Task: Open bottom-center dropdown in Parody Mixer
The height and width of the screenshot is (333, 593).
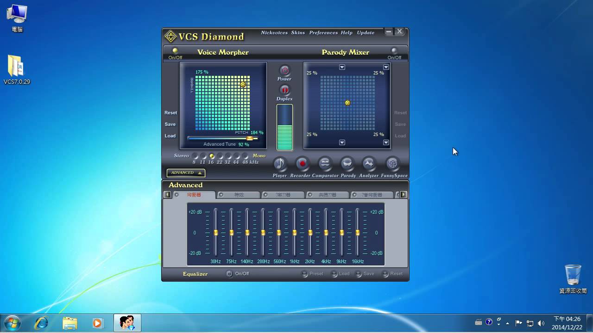Action: [342, 142]
